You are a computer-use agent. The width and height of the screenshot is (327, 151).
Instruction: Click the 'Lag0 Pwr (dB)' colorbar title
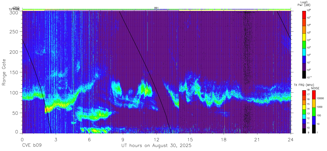[304, 3]
